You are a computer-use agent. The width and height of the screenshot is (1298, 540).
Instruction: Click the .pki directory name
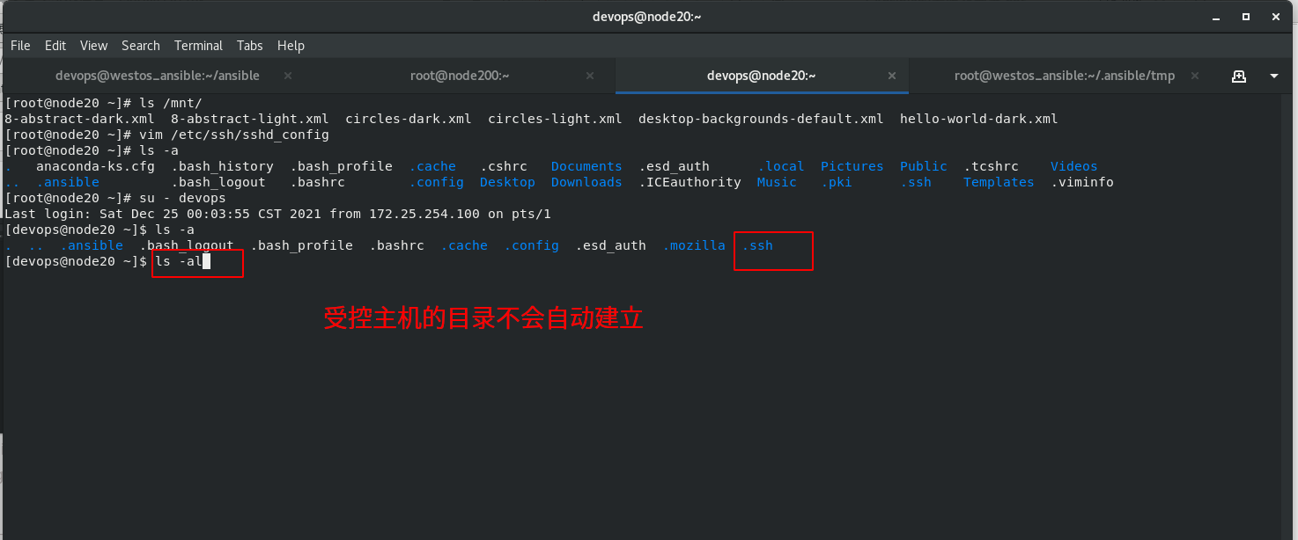coord(837,182)
